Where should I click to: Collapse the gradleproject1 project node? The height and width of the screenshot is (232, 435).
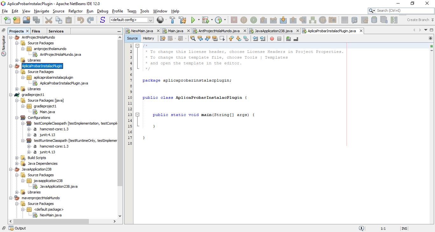tap(11, 95)
